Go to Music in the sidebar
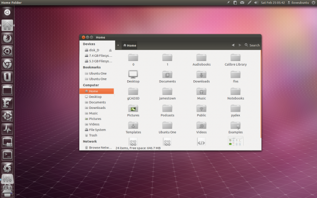The height and width of the screenshot is (198, 317). click(91, 113)
